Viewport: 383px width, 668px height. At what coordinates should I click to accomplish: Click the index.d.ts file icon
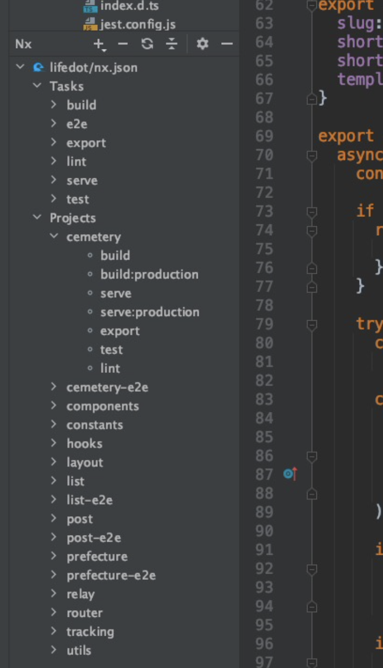[91, 7]
